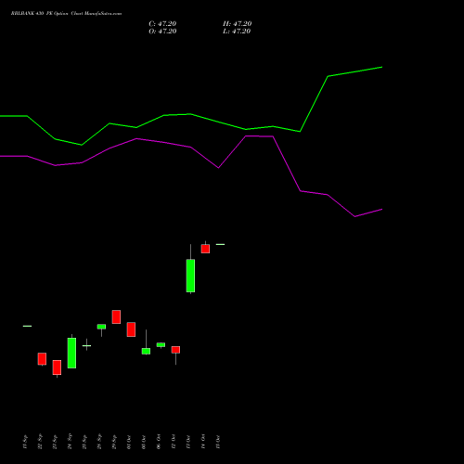Select the tallest green candlestick
Image resolution: width=464 pixels, height=464 pixels.
click(190, 276)
